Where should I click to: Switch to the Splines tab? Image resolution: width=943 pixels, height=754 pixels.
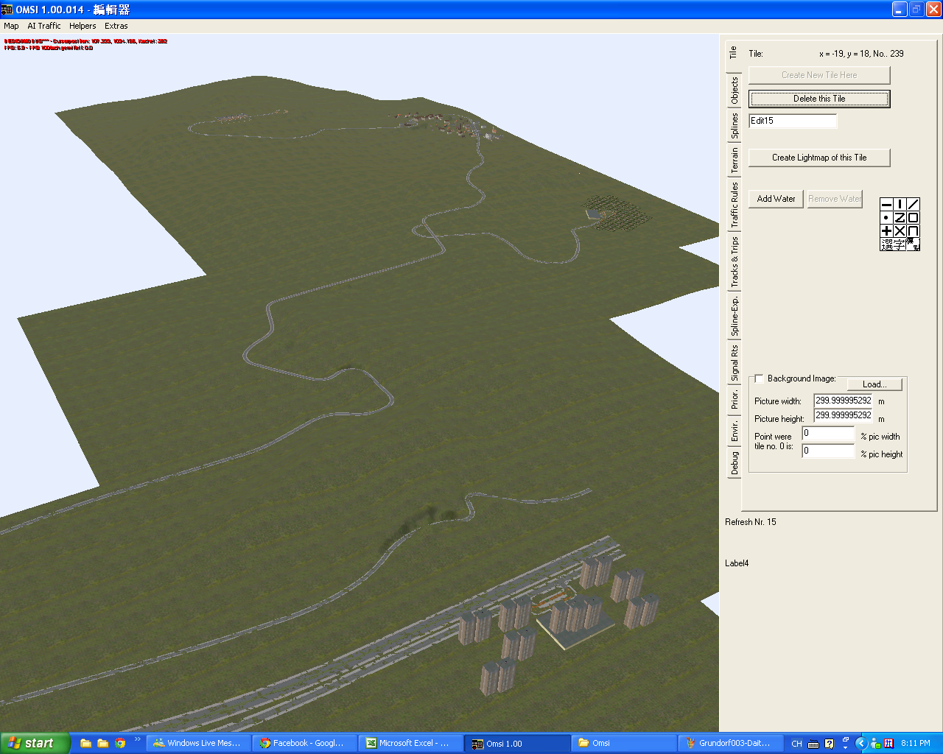734,126
